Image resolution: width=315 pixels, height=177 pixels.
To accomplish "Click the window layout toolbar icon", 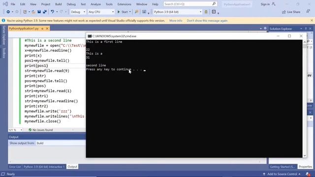I will click(x=214, y=12).
